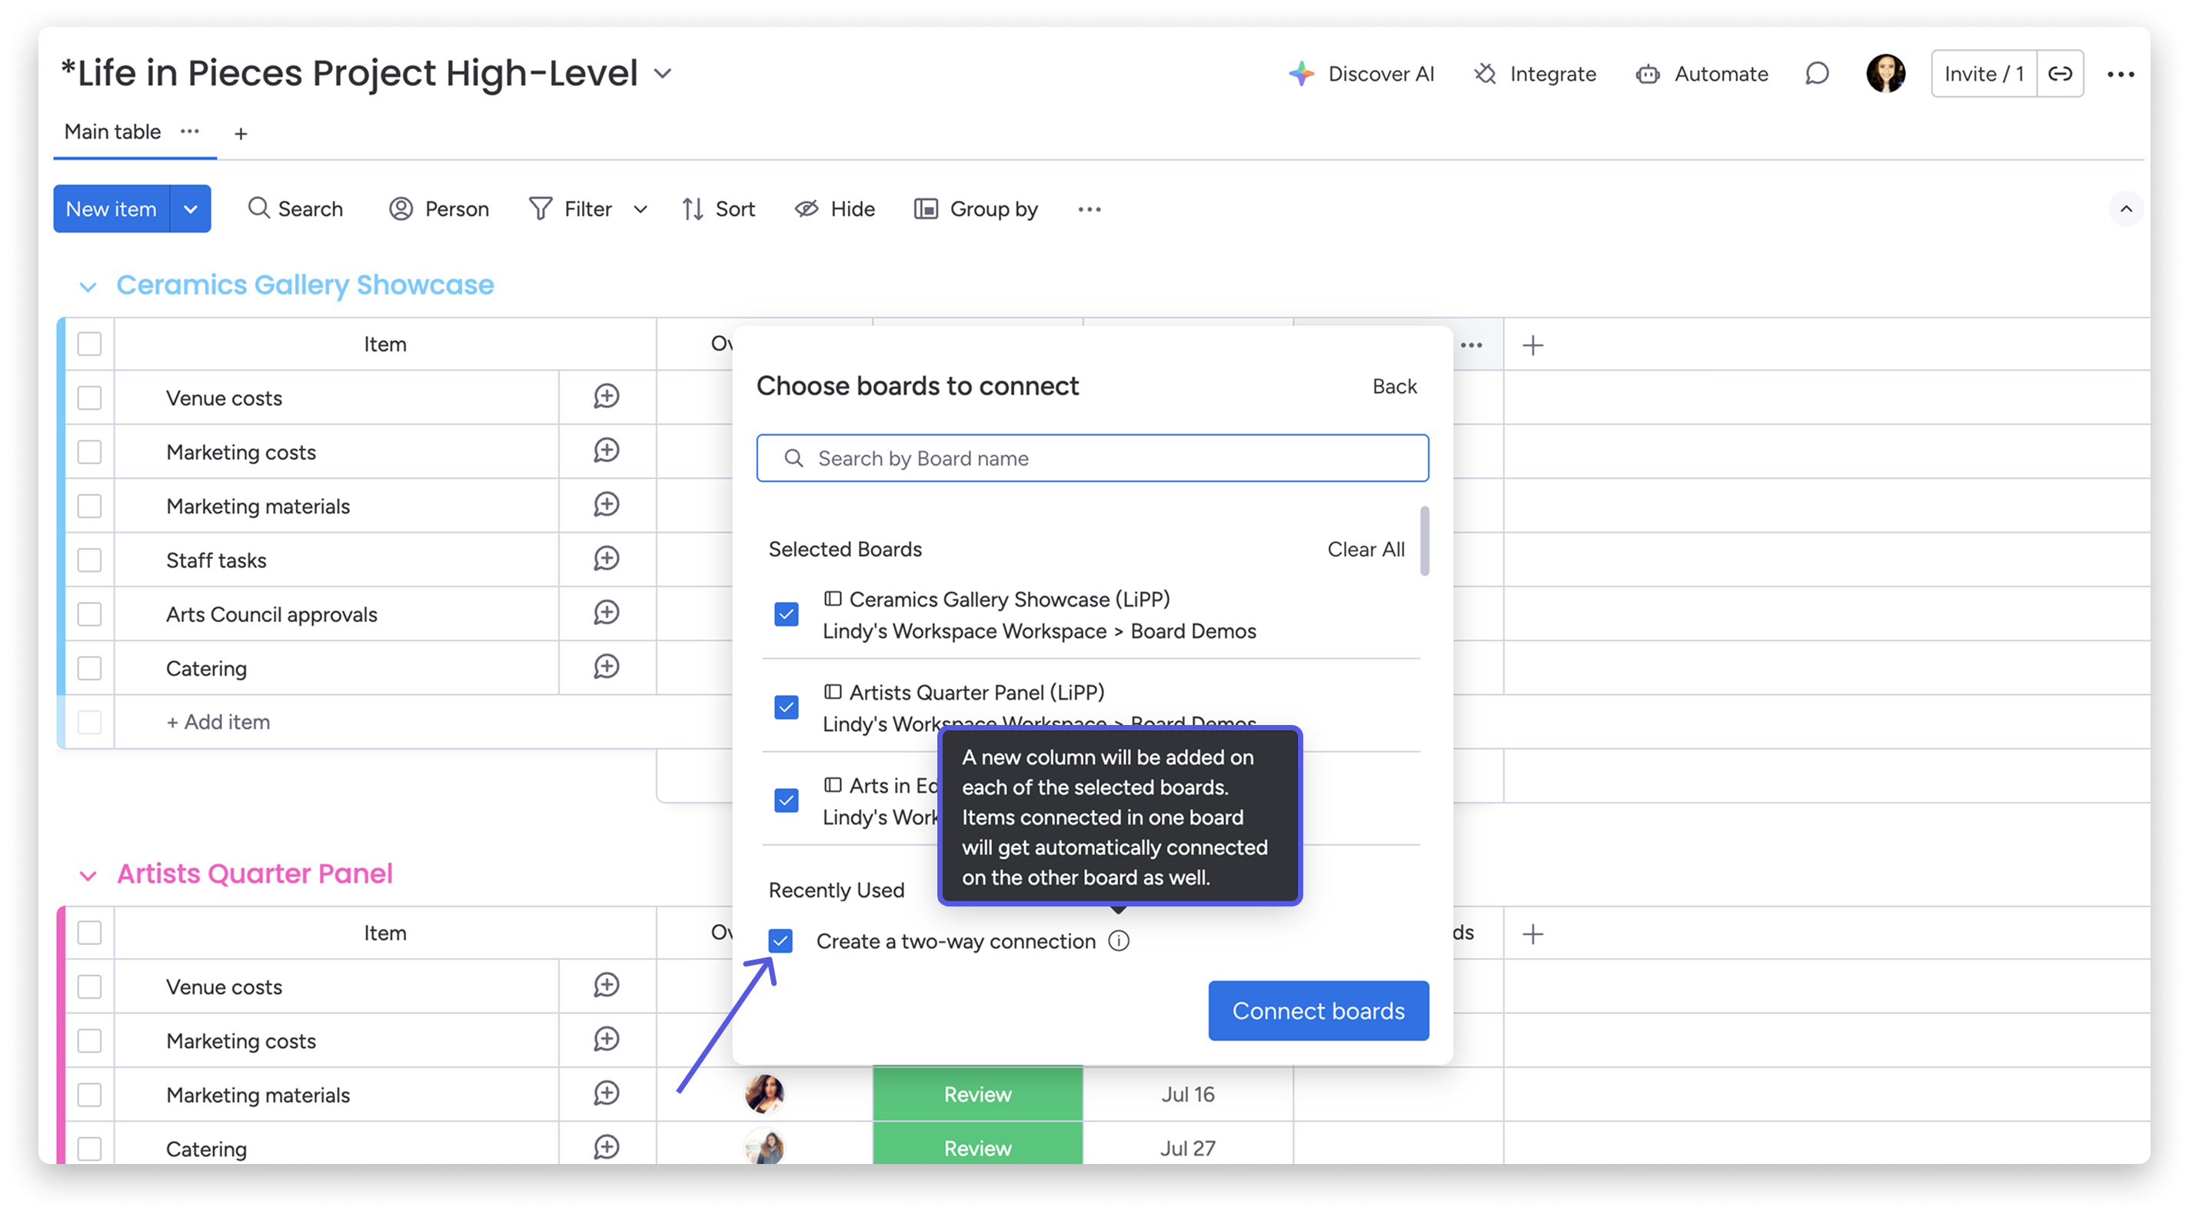
Task: Click the boards list scrollbar
Action: tap(1424, 541)
